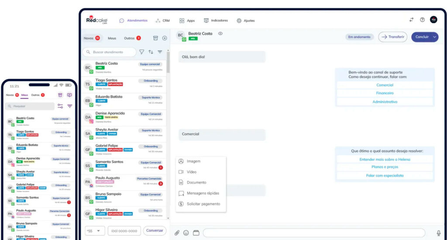This screenshot has height=240, width=447.
Task: Click the Concluir button
Action: click(422, 37)
